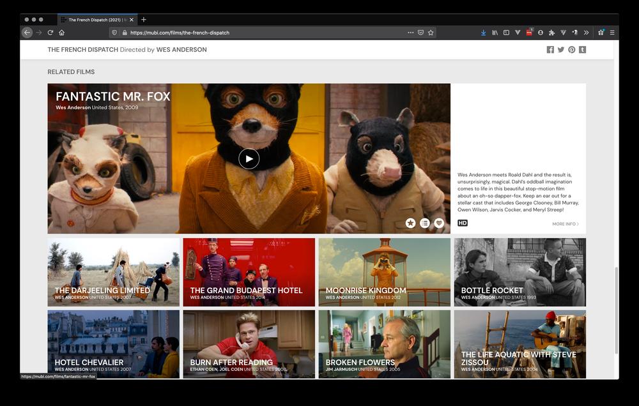Image resolution: width=639 pixels, height=406 pixels.
Task: Open the Firefox account avatar icon
Action: 541,33
